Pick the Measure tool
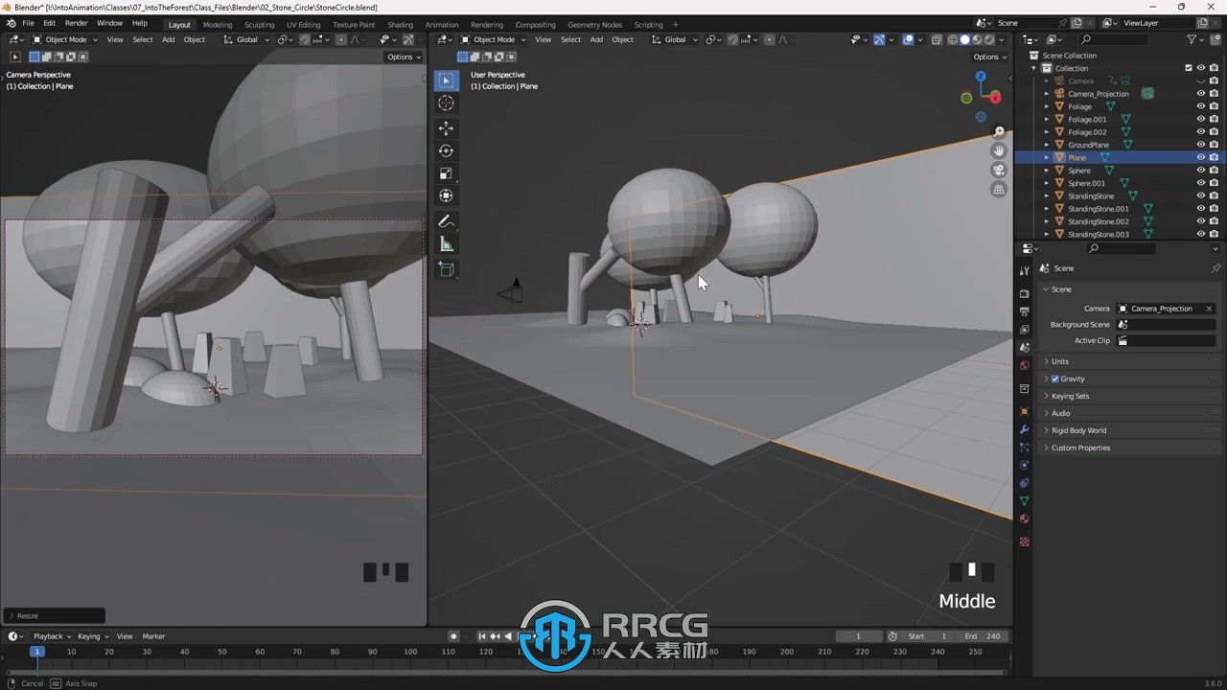Screen dimensions: 1227x690 tap(446, 244)
